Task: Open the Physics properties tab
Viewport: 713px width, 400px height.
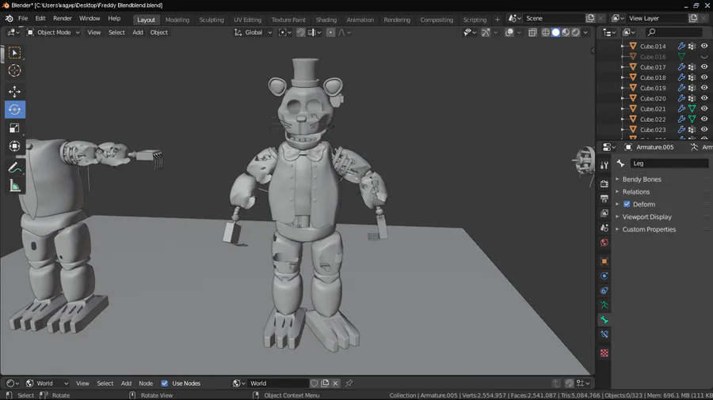Action: coord(604,276)
